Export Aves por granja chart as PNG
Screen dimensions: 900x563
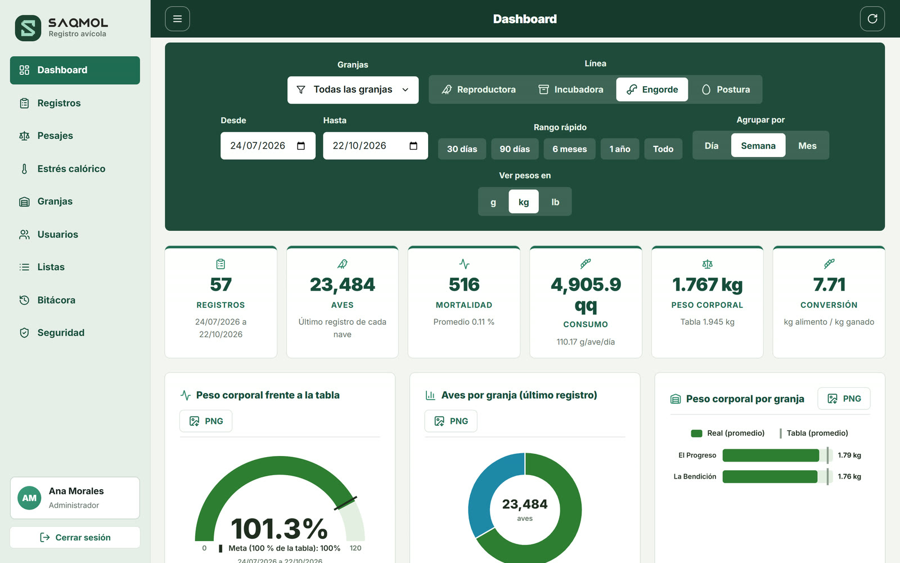451,421
